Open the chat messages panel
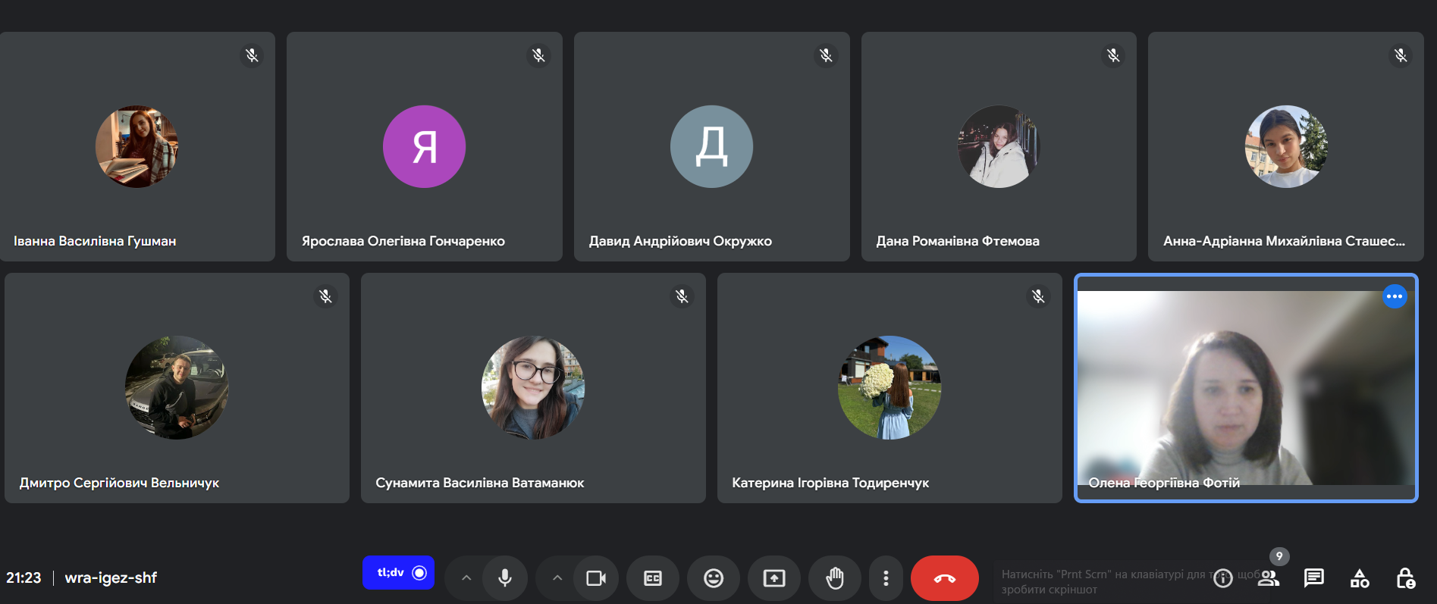The width and height of the screenshot is (1437, 604). (1314, 578)
